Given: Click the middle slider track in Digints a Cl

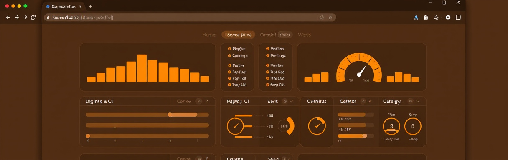Looking at the screenshot, I should (147, 125).
